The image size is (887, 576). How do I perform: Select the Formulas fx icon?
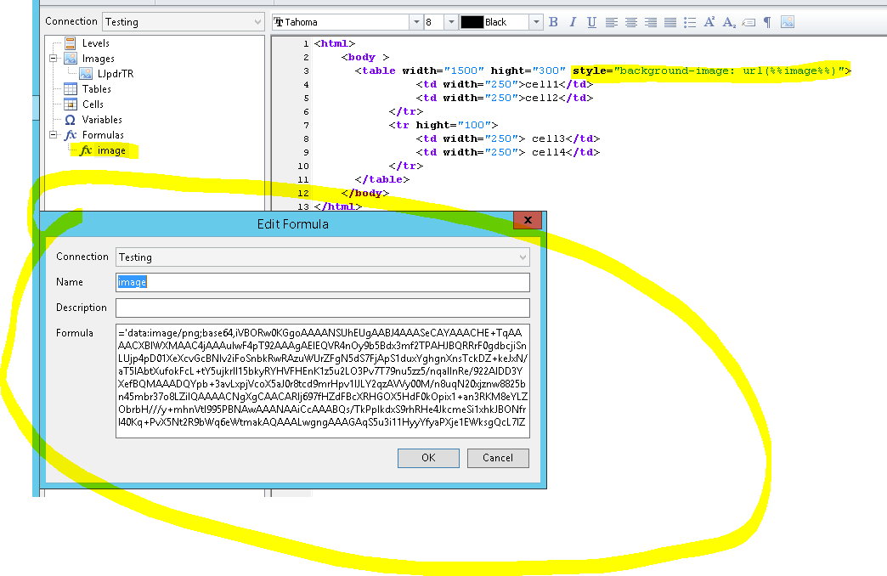pos(71,135)
